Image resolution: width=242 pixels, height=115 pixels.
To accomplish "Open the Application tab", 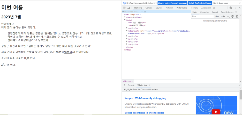I will [x=206, y=8].
